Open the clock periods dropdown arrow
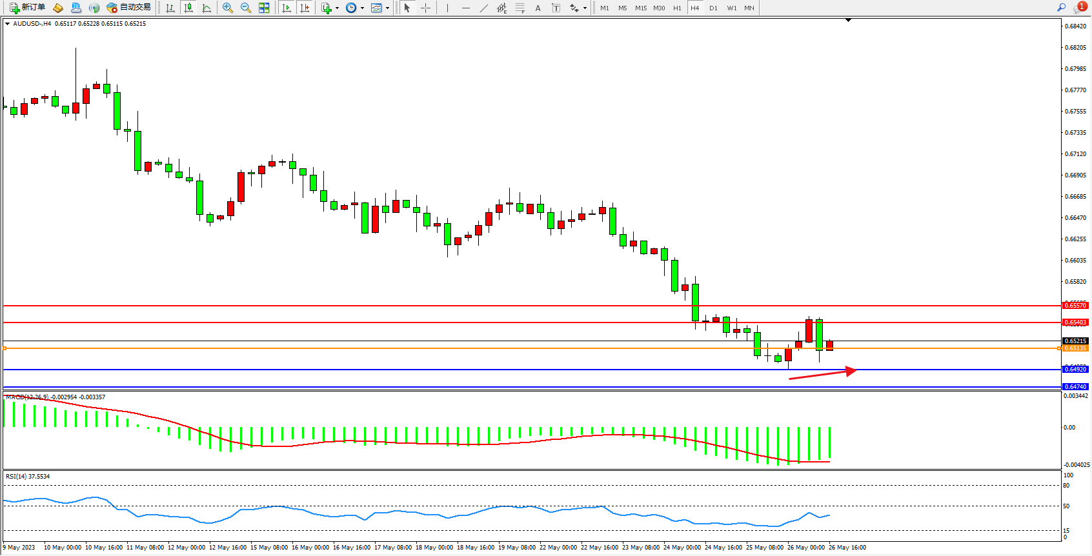 (x=362, y=8)
